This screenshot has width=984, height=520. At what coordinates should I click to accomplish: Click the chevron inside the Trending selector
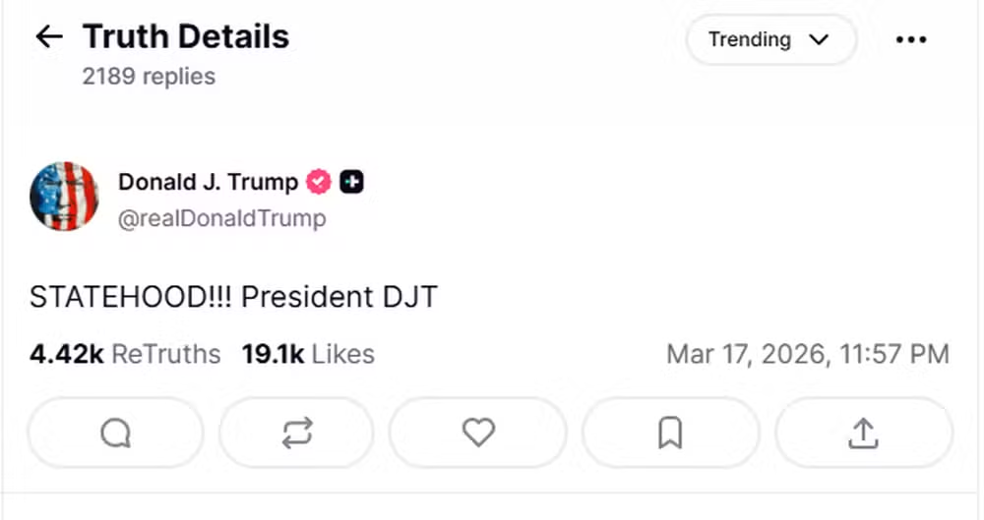click(819, 40)
